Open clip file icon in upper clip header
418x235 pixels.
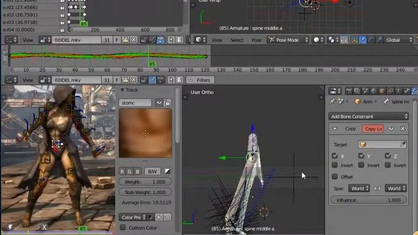(125, 40)
